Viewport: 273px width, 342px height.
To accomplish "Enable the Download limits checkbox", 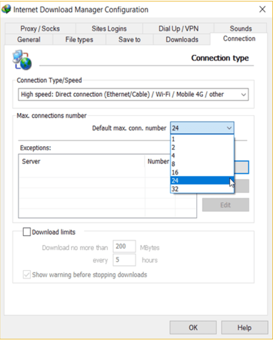I will [x=27, y=232].
